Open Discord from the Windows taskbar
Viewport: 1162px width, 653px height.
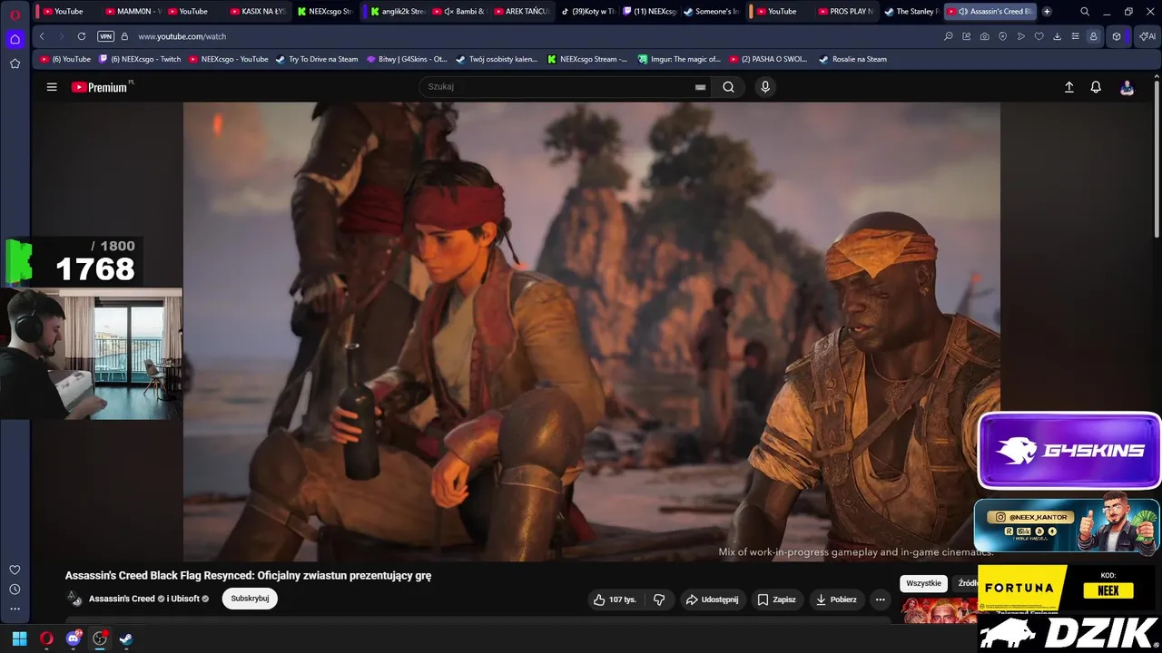point(74,638)
